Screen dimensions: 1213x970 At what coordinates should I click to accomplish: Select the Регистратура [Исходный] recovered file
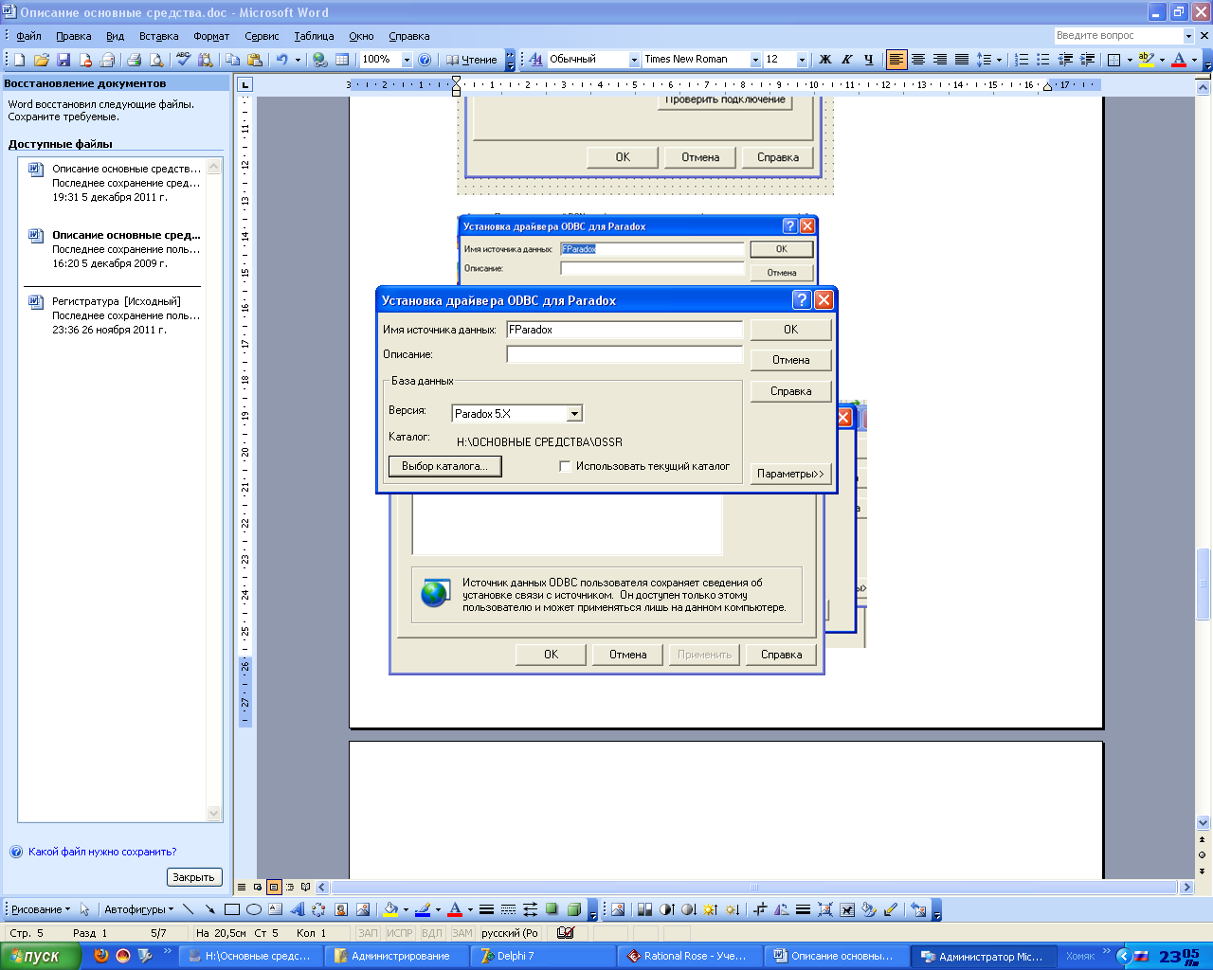[x=114, y=315]
